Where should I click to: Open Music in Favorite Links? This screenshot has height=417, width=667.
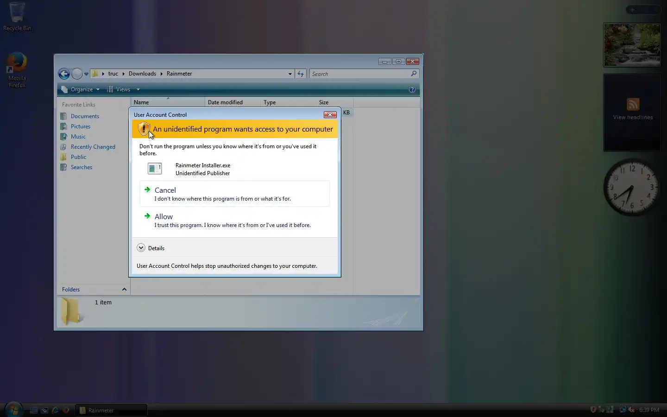[x=78, y=137]
